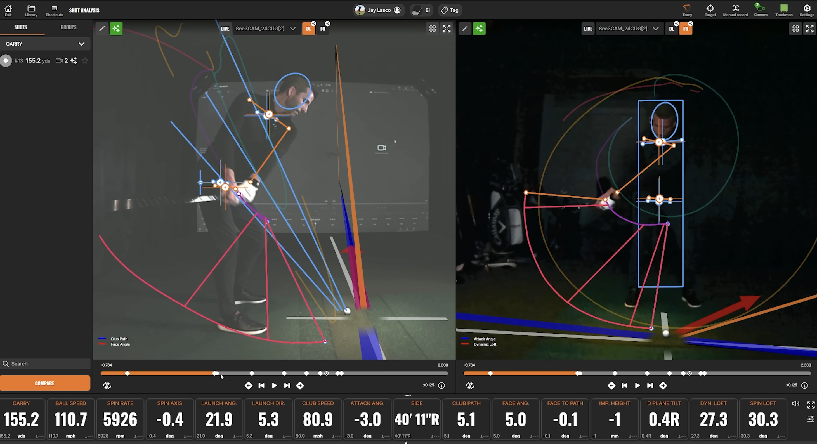817x444 pixels.
Task: Open the Trackman status icon
Action: click(784, 10)
